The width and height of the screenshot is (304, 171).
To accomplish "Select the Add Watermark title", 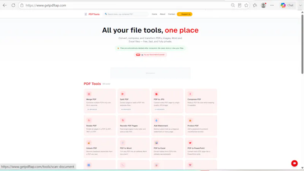I will point(161,126).
